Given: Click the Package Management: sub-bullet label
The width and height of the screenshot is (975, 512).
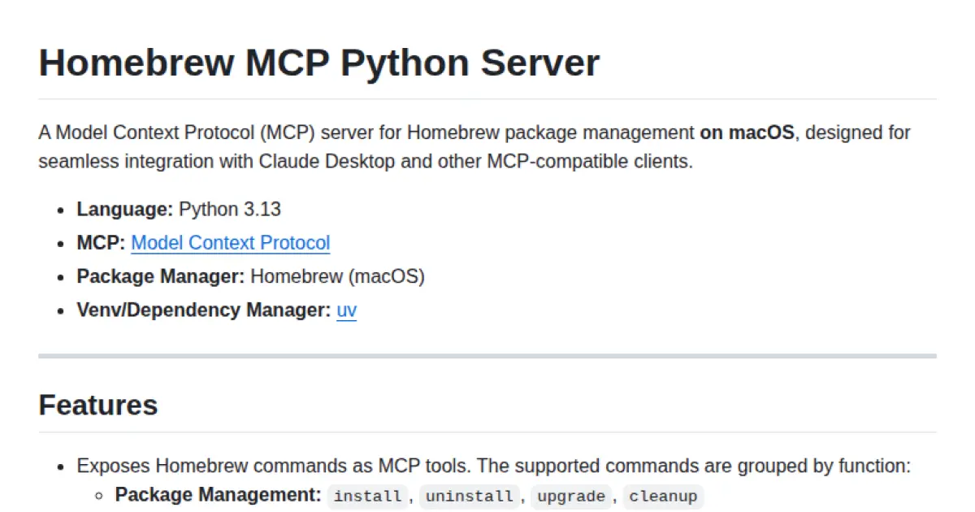Looking at the screenshot, I should [x=216, y=494].
